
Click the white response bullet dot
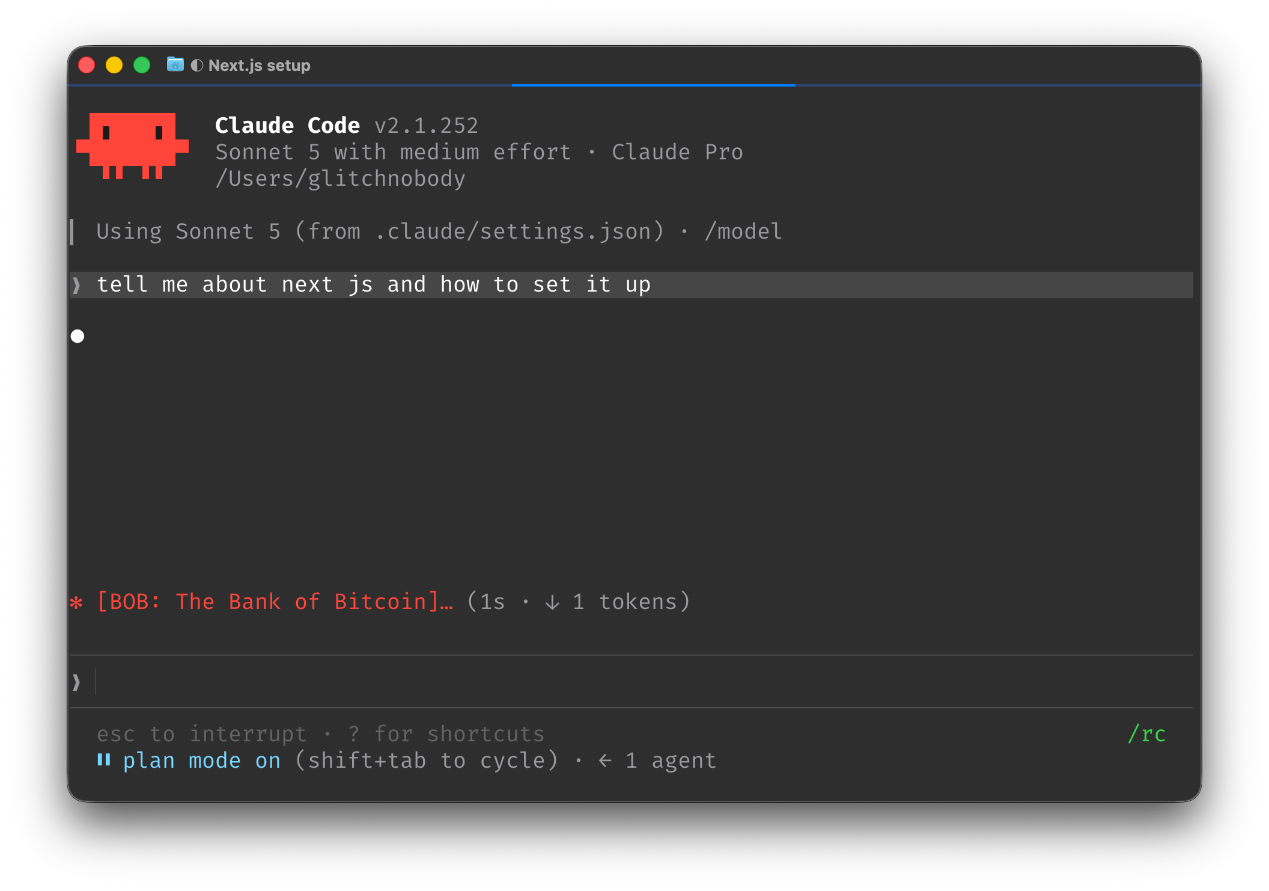pyautogui.click(x=78, y=336)
